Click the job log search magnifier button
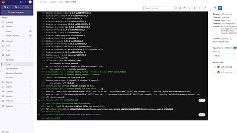 (176, 8)
